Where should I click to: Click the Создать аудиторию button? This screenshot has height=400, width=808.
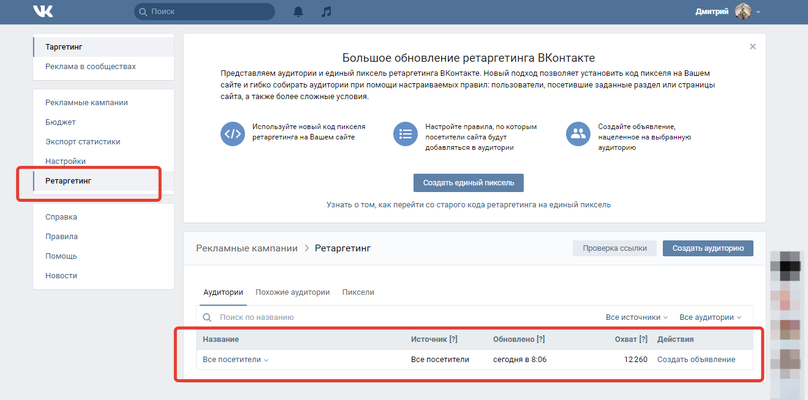pyautogui.click(x=708, y=248)
